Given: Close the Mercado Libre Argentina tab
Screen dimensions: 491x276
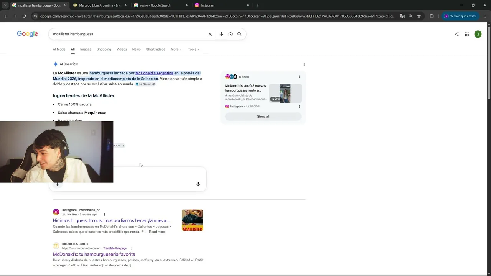Looking at the screenshot, I should pos(126,5).
